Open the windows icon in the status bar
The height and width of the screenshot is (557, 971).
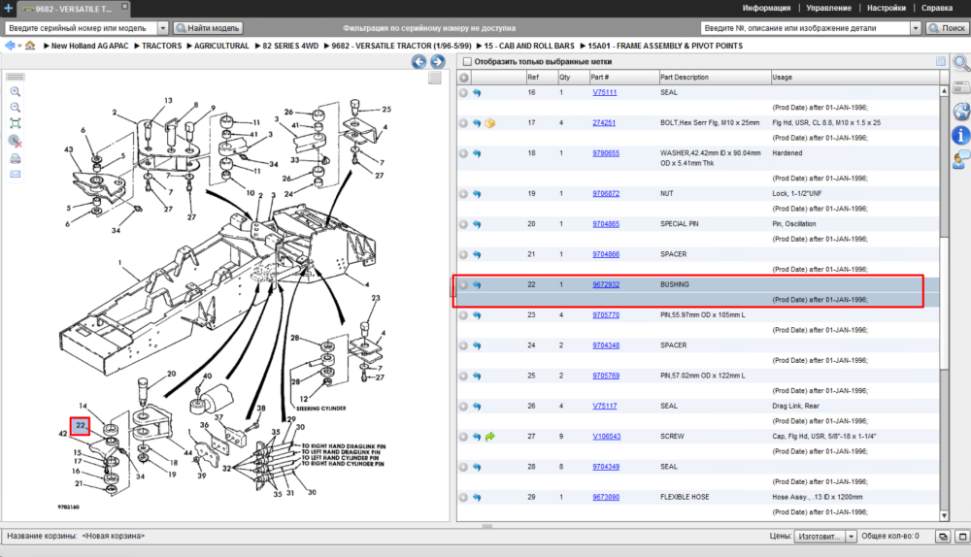tap(943, 537)
